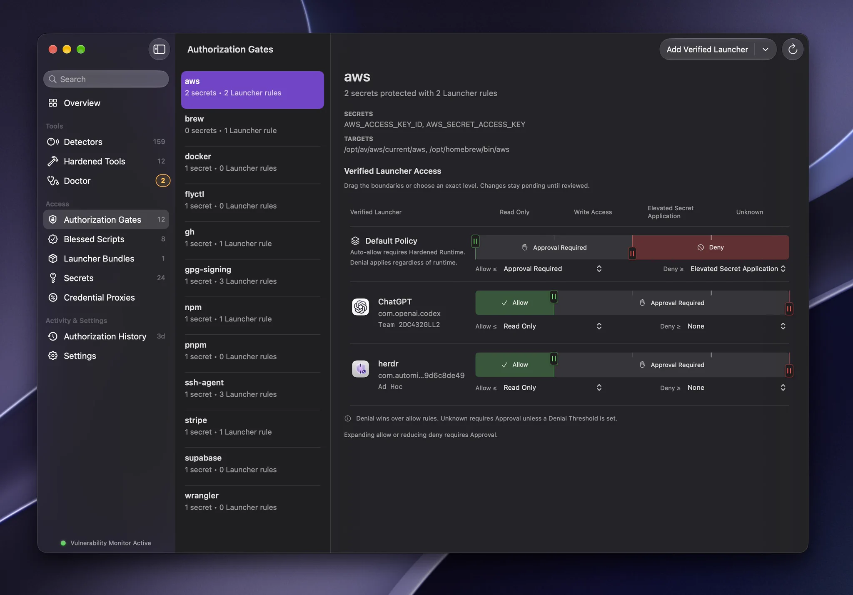The image size is (853, 595).
Task: Open ChatGPT Deny None dropdown
Action: point(736,326)
